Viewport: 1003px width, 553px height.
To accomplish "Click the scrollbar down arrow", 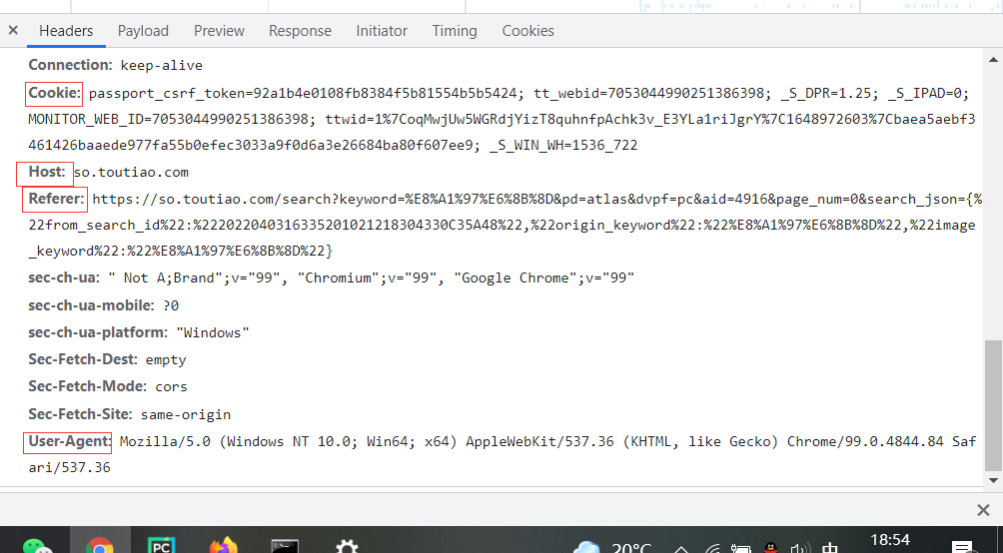I will (993, 480).
